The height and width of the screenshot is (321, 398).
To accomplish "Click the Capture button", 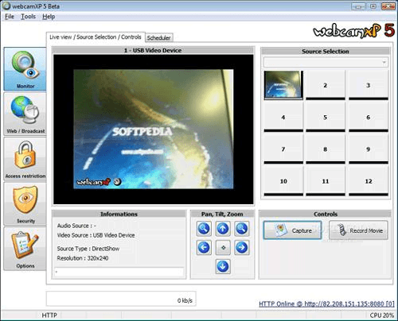I will pos(292,230).
